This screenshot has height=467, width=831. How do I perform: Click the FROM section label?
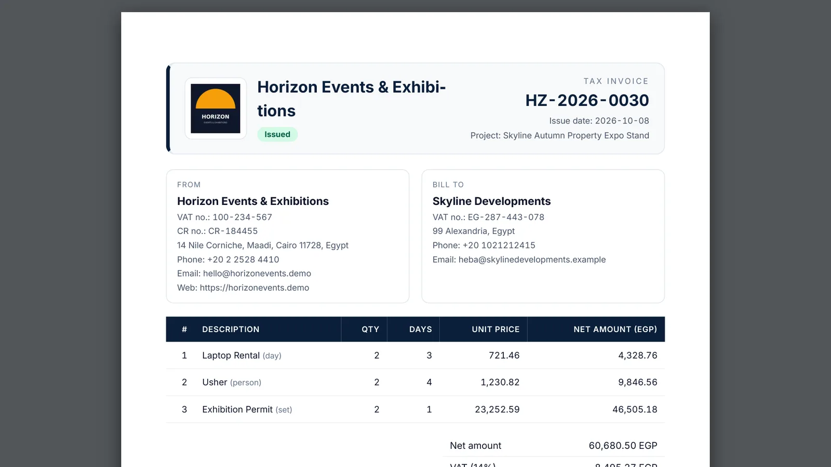coord(189,185)
